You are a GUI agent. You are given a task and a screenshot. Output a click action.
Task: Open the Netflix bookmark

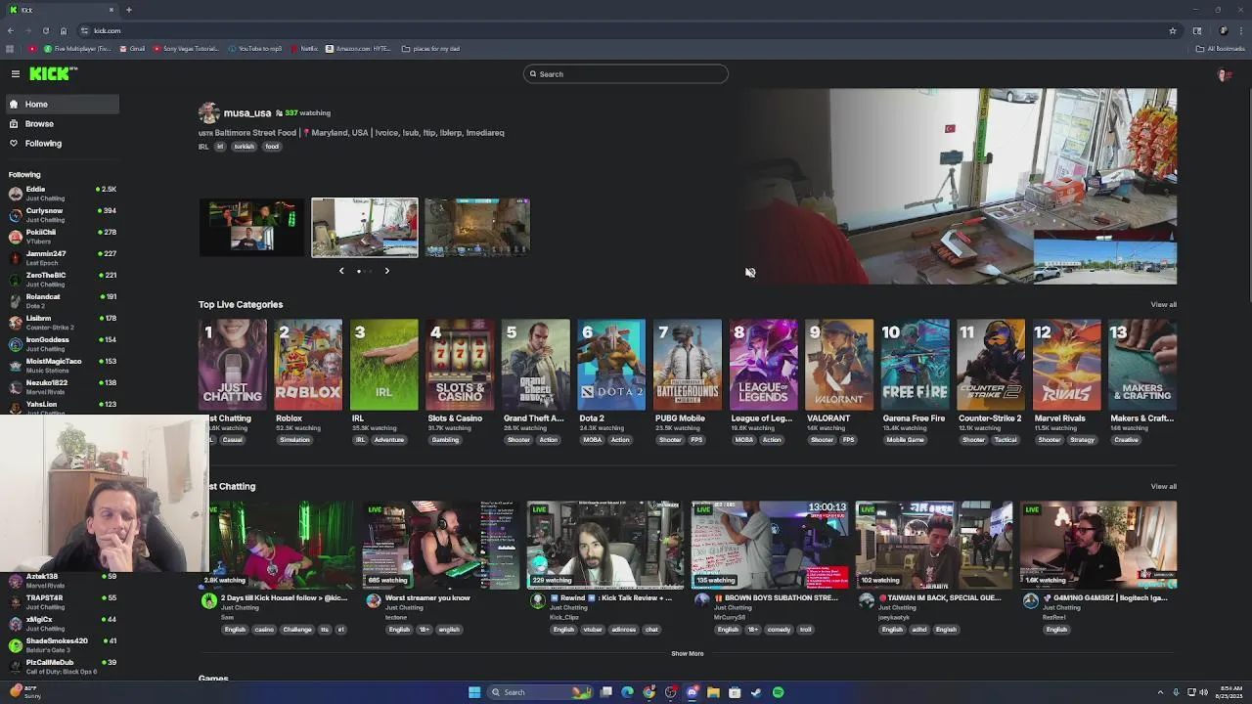pyautogui.click(x=304, y=49)
